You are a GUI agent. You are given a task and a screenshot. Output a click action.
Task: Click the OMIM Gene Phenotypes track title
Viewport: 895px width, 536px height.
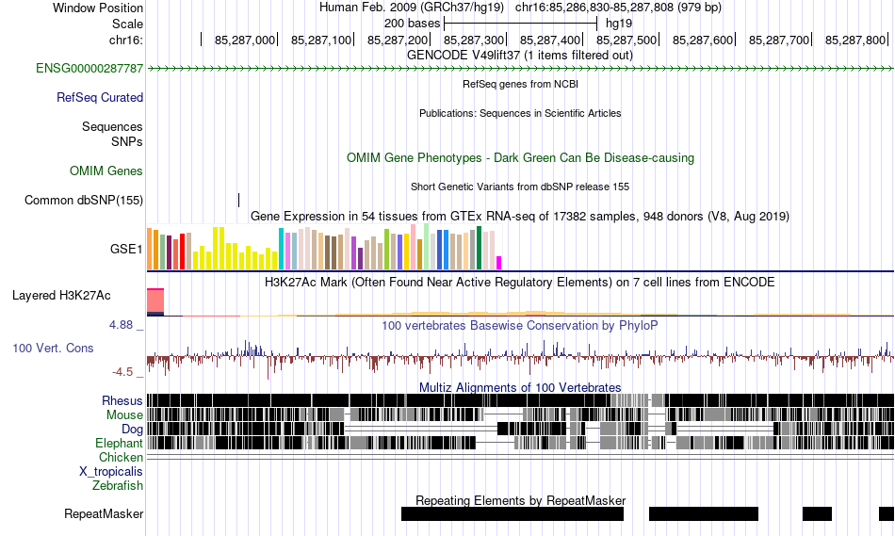point(521,157)
